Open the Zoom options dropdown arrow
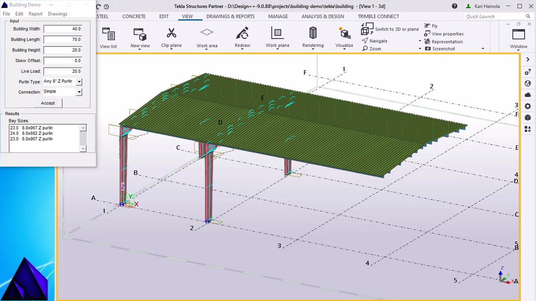The height and width of the screenshot is (301, 536). tap(420, 49)
